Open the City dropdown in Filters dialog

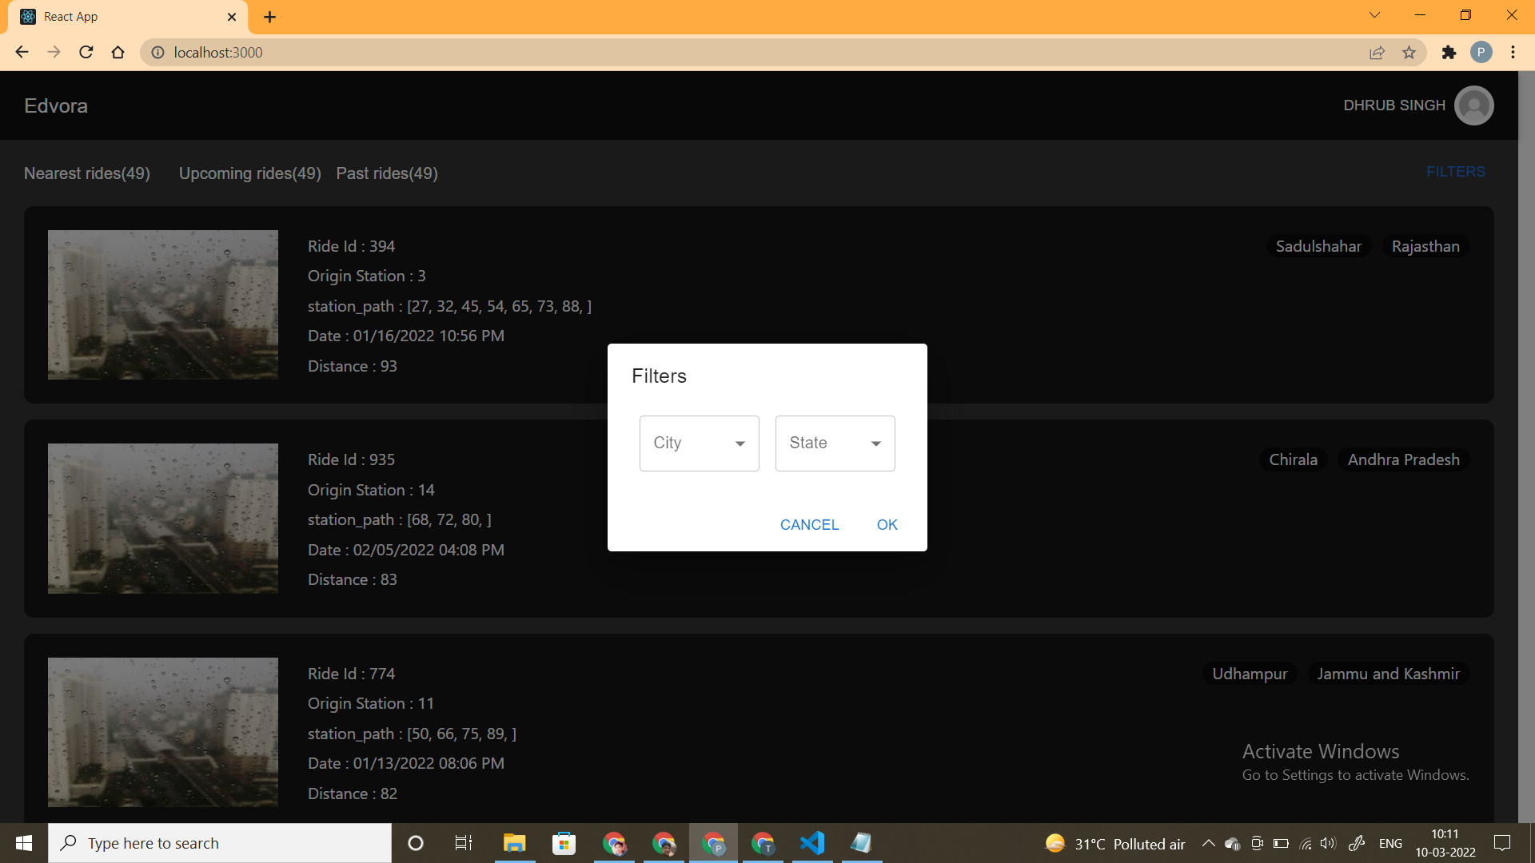pyautogui.click(x=698, y=443)
